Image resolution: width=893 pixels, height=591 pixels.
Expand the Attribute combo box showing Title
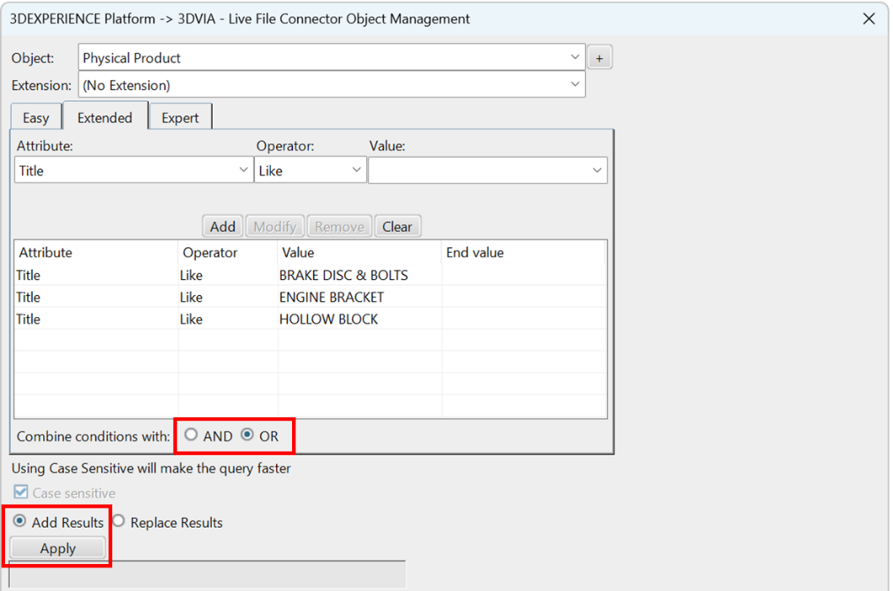pyautogui.click(x=134, y=170)
